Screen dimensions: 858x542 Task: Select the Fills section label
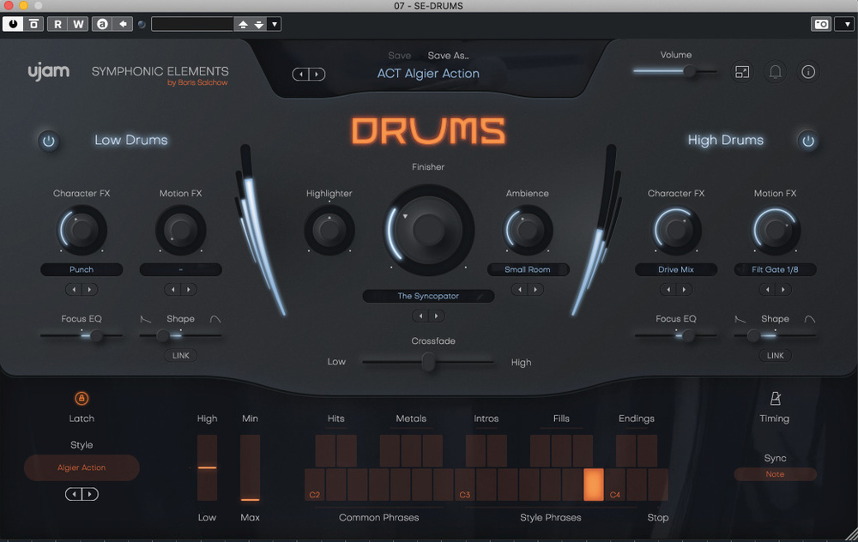point(561,419)
